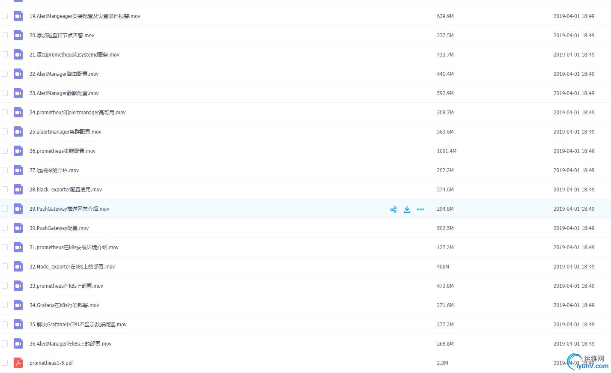Check the box for 31.prometheus在k8s安装环境介绍.mov
Viewport: 611px width, 373px height.
pyautogui.click(x=5, y=247)
